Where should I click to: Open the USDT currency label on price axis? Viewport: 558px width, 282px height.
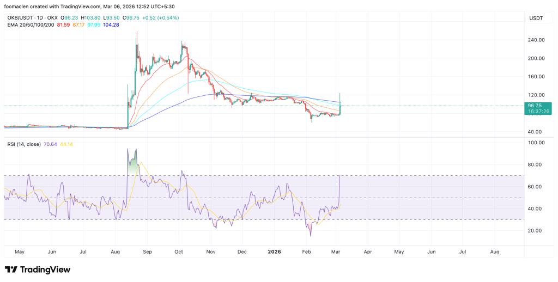click(x=536, y=18)
